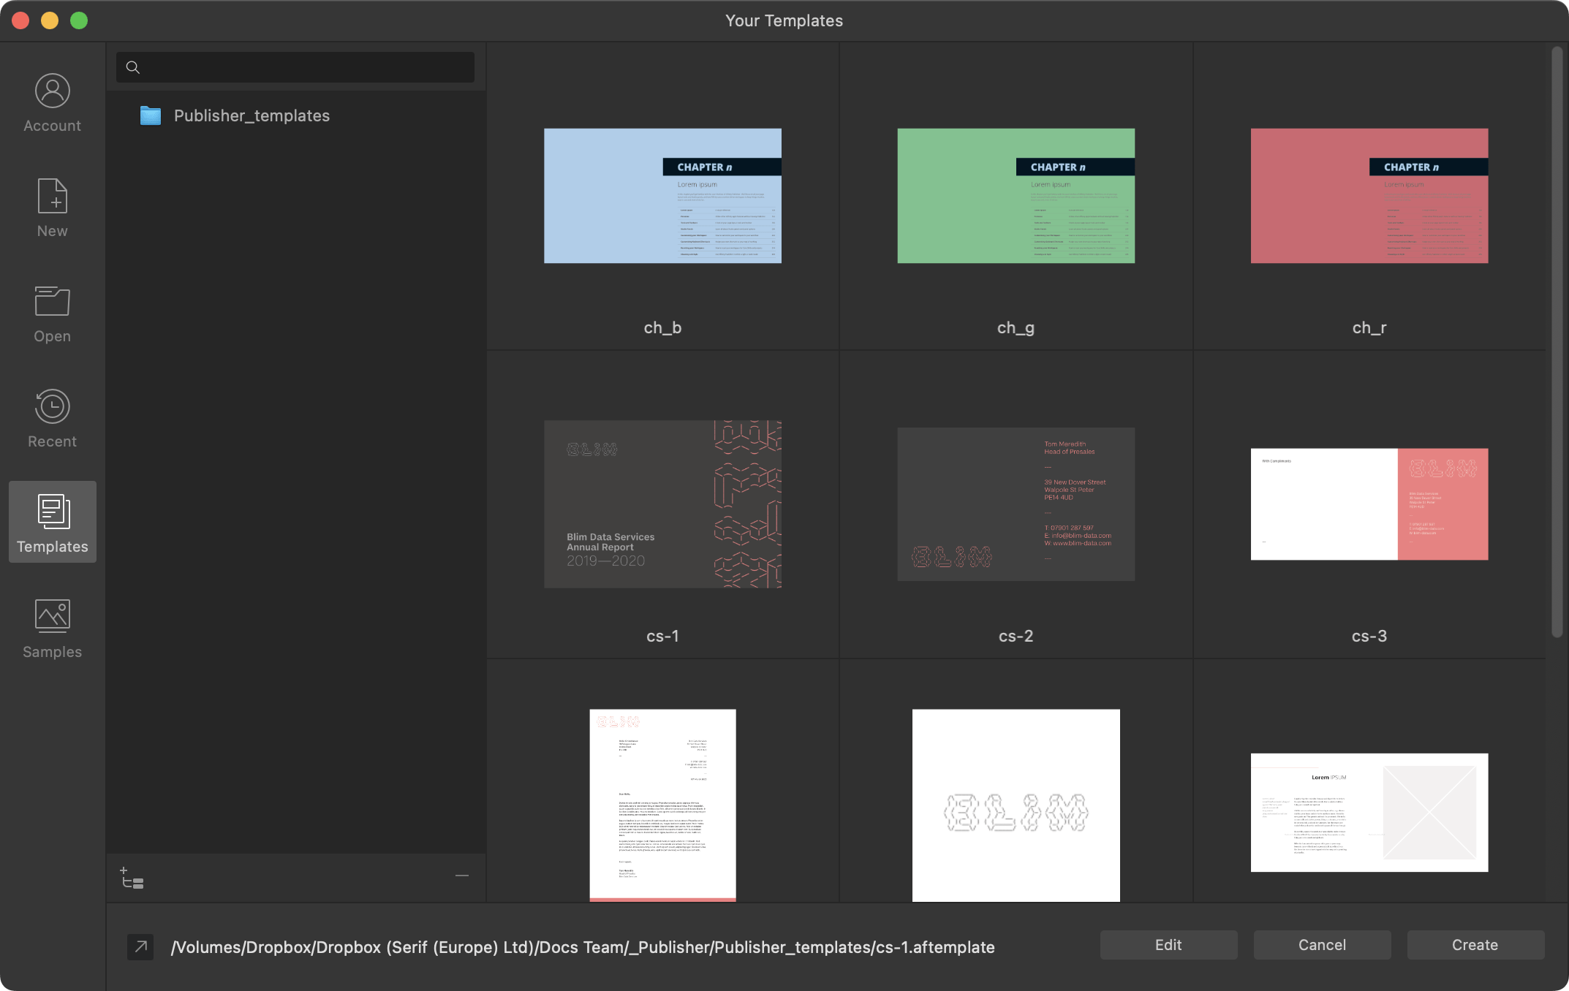
Task: Click the reveal-in-Finder arrow icon
Action: point(140,946)
